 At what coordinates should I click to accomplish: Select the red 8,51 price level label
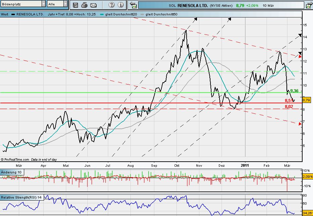pyautogui.click(x=288, y=100)
